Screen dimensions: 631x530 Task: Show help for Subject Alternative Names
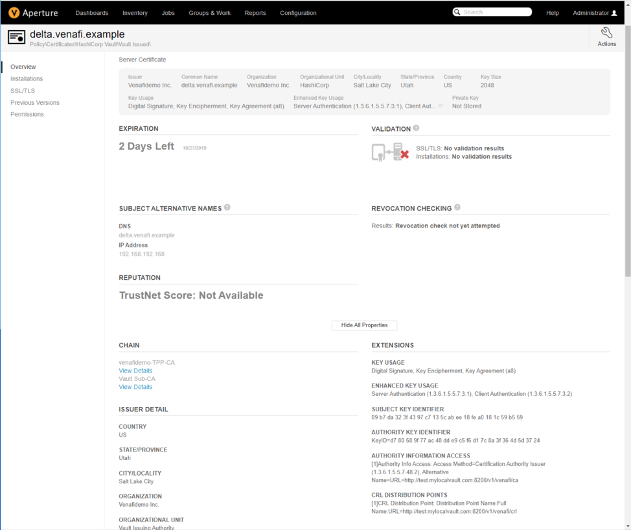pos(227,207)
